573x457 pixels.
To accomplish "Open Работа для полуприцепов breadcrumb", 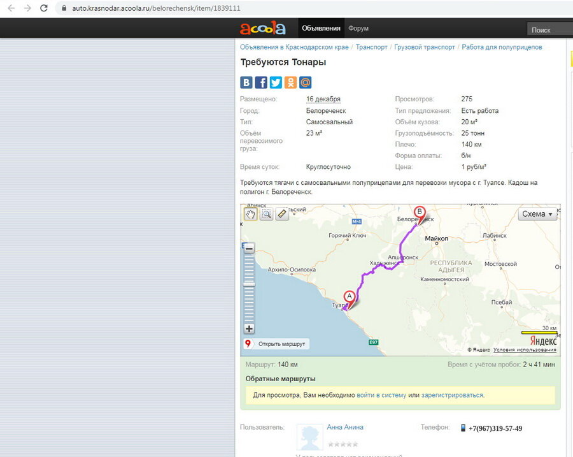I will click(502, 47).
